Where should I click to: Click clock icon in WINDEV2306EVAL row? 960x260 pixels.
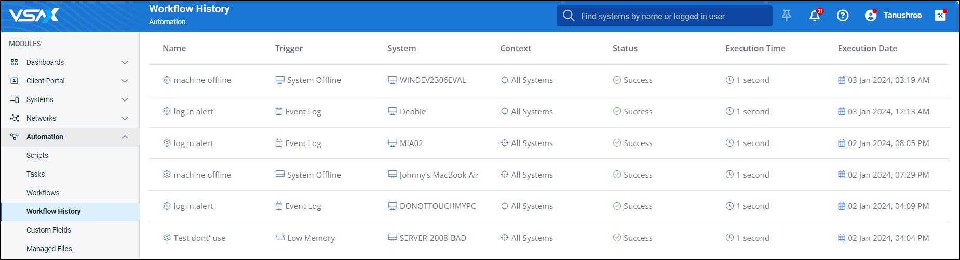click(729, 80)
